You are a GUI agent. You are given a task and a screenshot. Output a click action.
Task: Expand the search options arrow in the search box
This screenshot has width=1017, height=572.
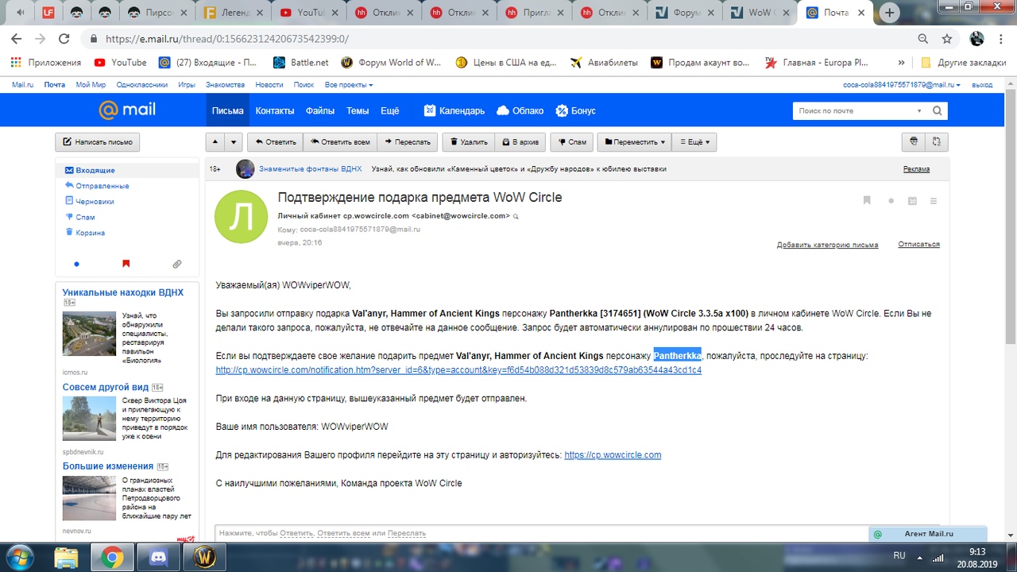919,111
